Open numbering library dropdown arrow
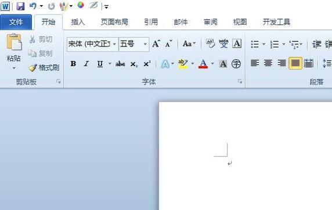 284,44
